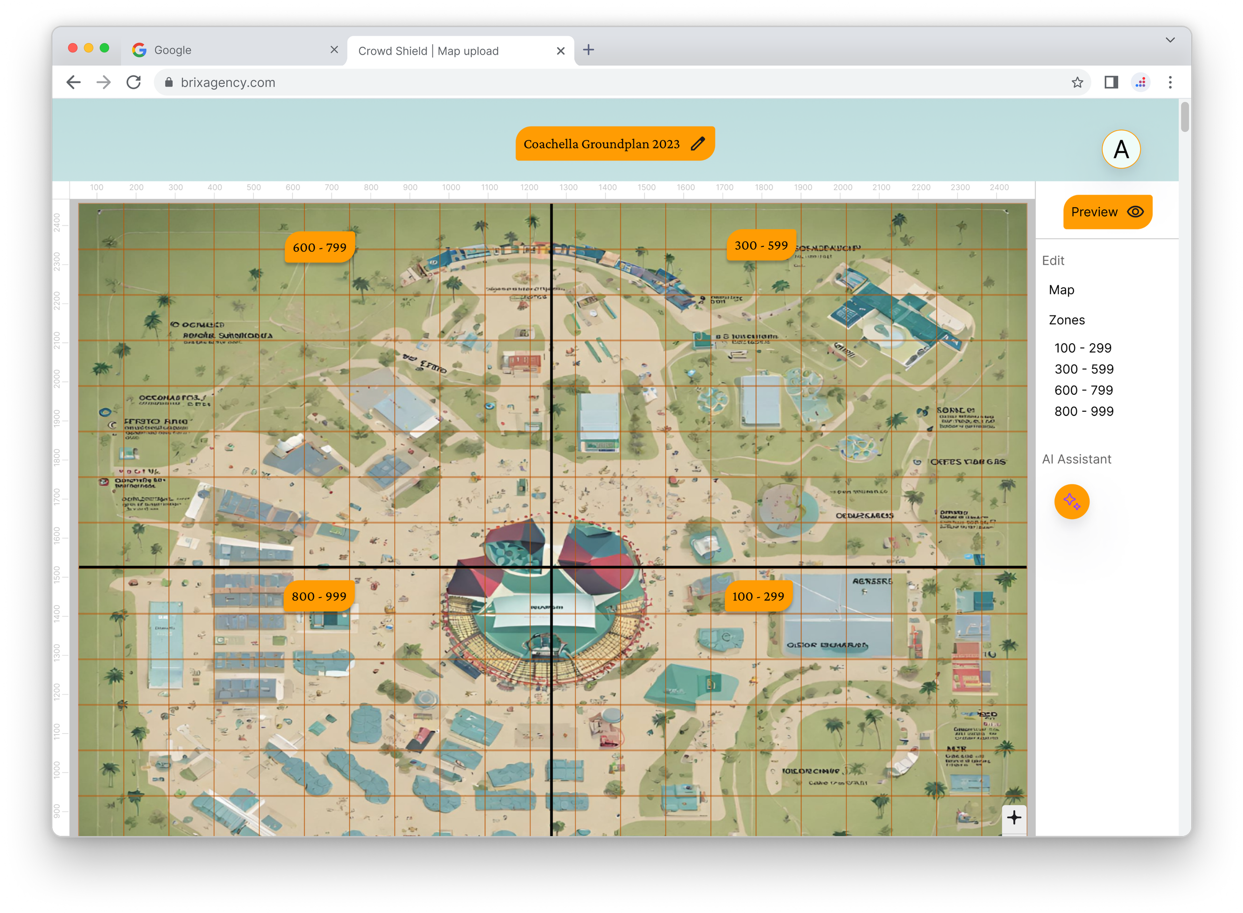Image resolution: width=1243 pixels, height=913 pixels.
Task: Click the 100 - 299 zone label on map
Action: [757, 596]
